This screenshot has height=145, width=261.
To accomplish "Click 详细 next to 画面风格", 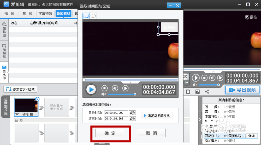I will pyautogui.click(x=251, y=136).
